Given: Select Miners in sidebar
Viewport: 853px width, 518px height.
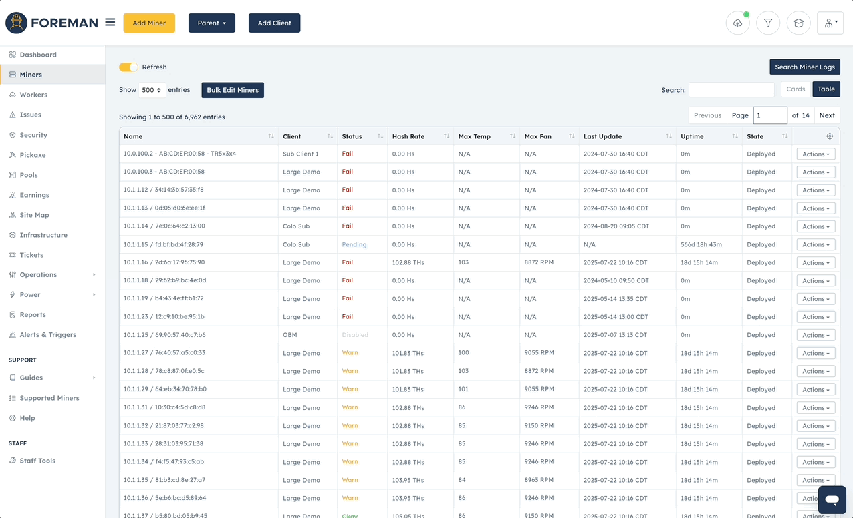Looking at the screenshot, I should click(53, 75).
